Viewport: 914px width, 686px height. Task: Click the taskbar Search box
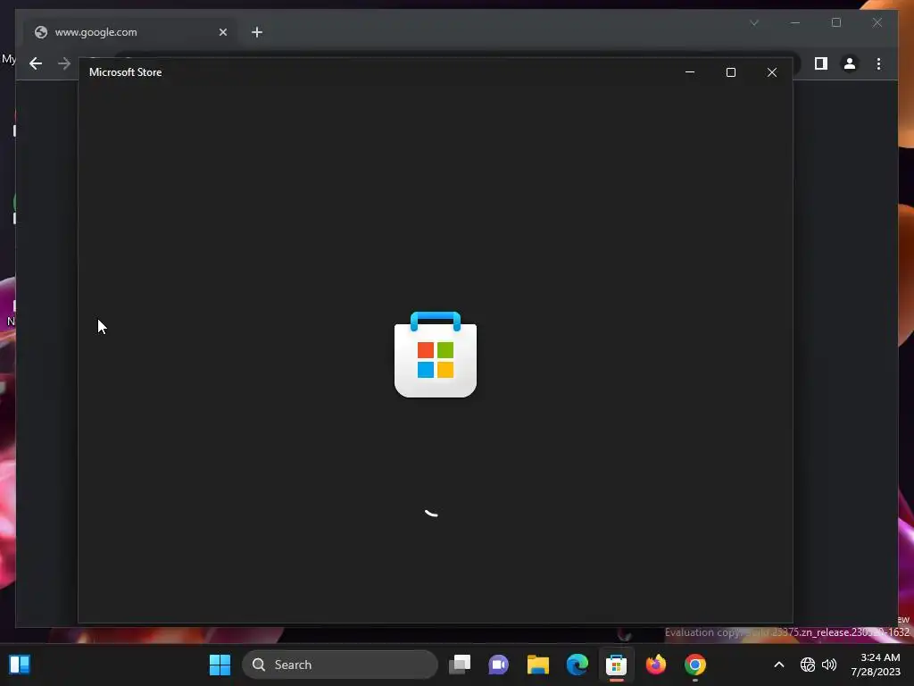pos(340,665)
